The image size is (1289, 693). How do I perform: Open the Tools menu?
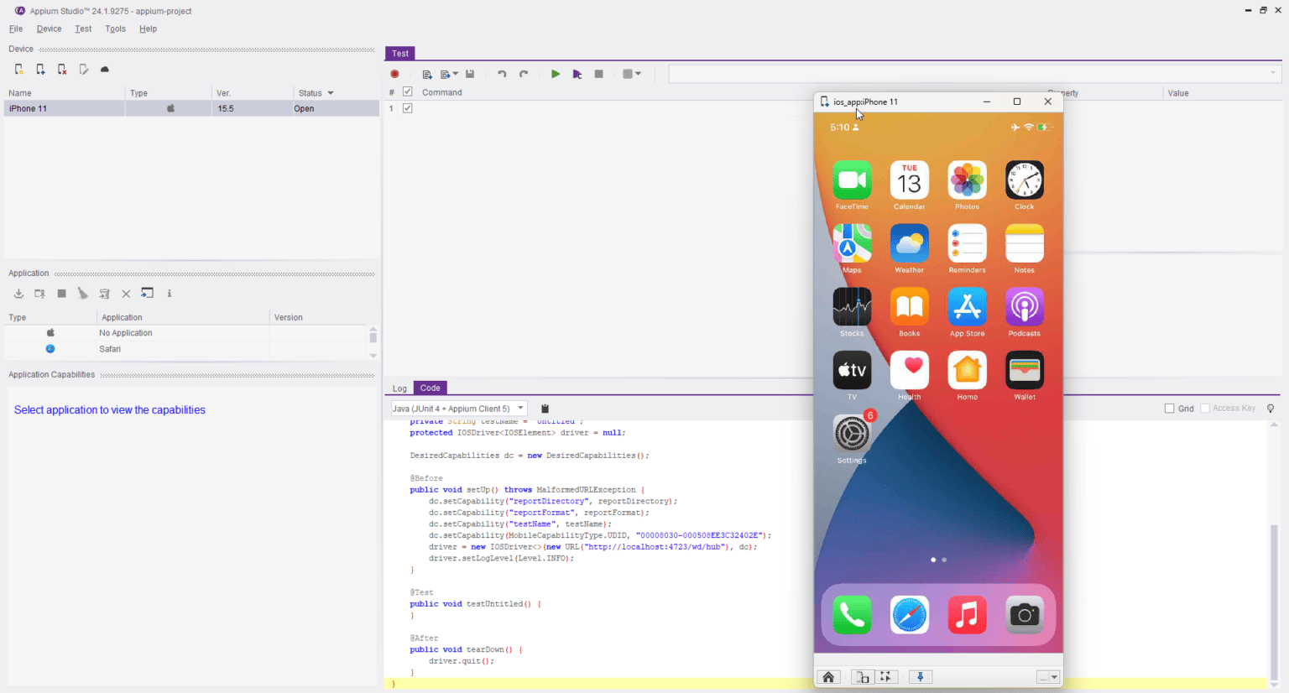point(115,29)
